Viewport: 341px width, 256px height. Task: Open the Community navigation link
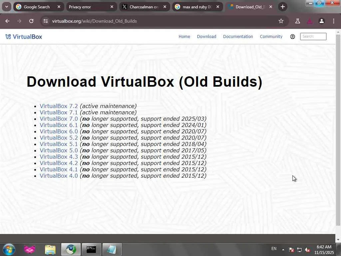coord(271,37)
